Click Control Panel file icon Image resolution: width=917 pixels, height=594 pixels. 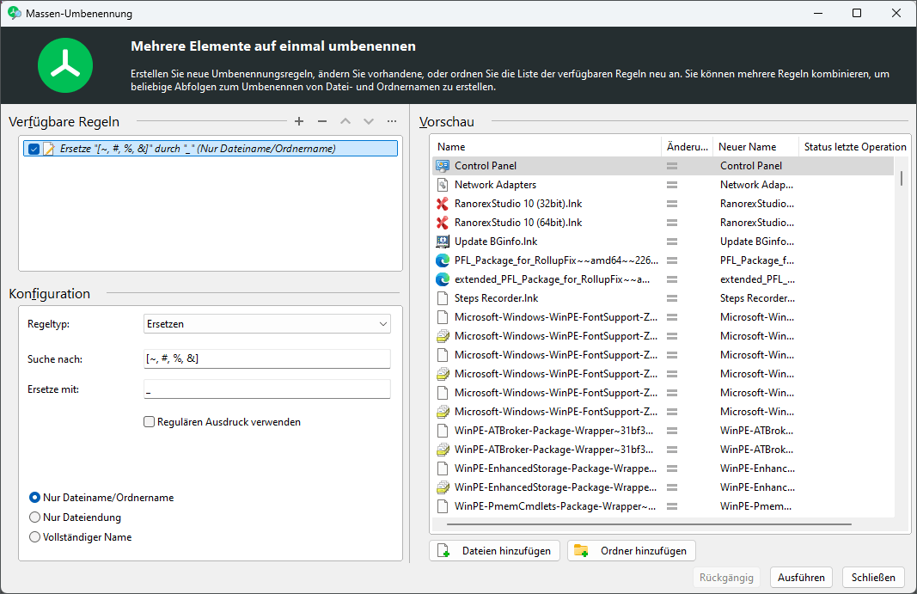(443, 166)
